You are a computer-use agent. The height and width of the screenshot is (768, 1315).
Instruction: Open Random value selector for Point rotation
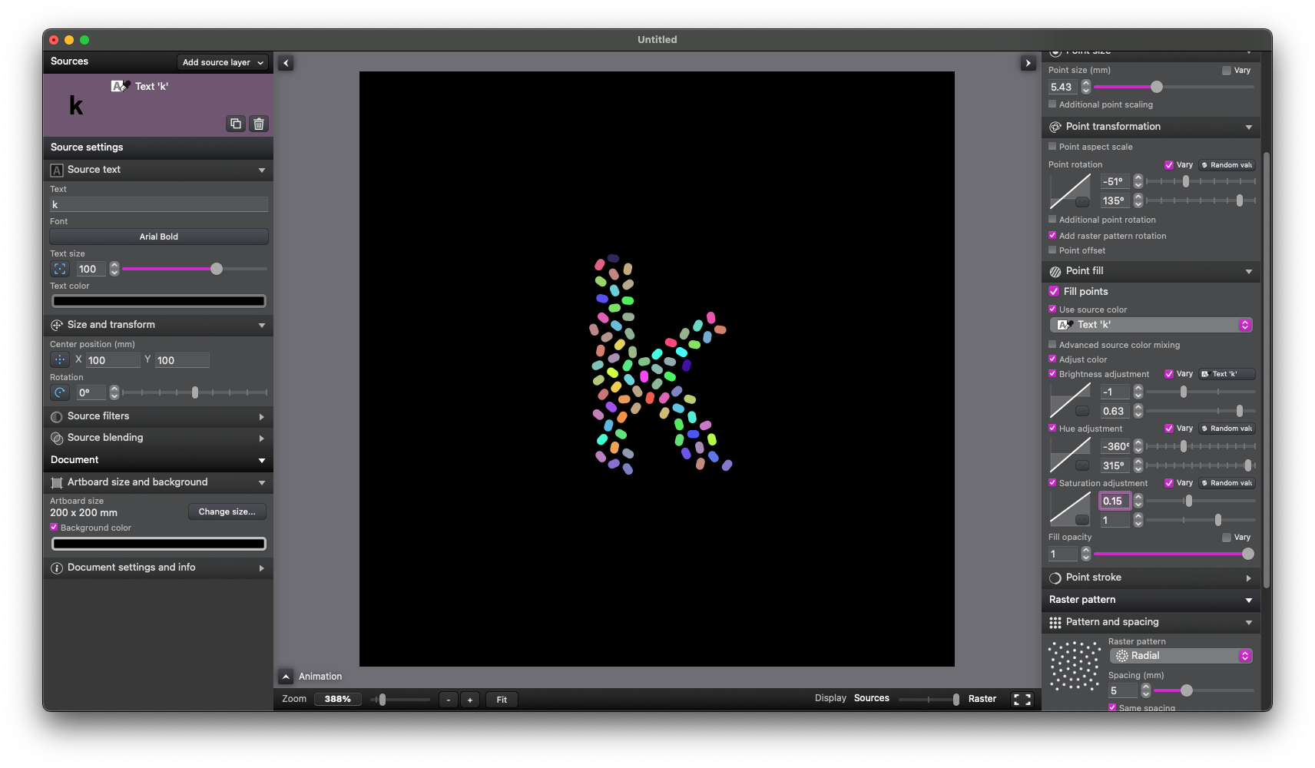point(1227,165)
